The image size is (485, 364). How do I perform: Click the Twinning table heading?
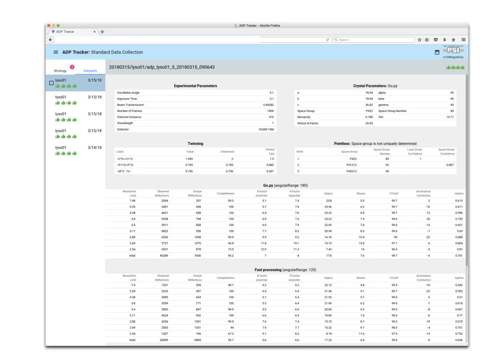coord(195,144)
